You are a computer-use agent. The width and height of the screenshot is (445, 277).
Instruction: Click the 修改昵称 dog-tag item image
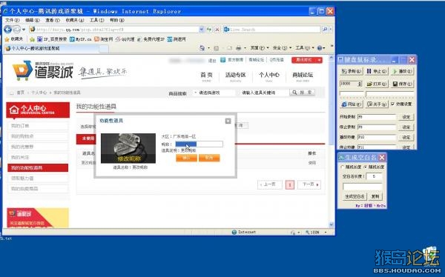[128, 148]
